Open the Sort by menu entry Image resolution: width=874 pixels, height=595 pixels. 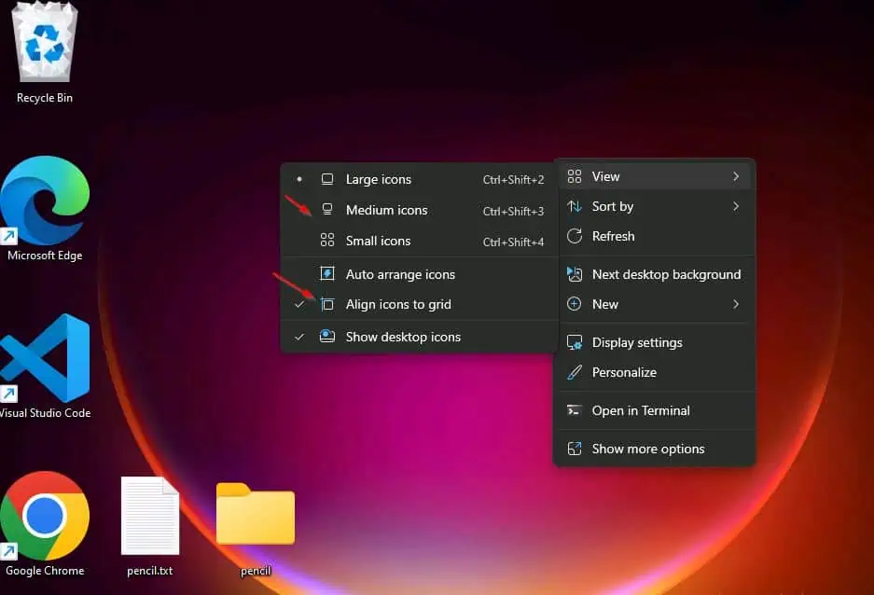click(655, 207)
